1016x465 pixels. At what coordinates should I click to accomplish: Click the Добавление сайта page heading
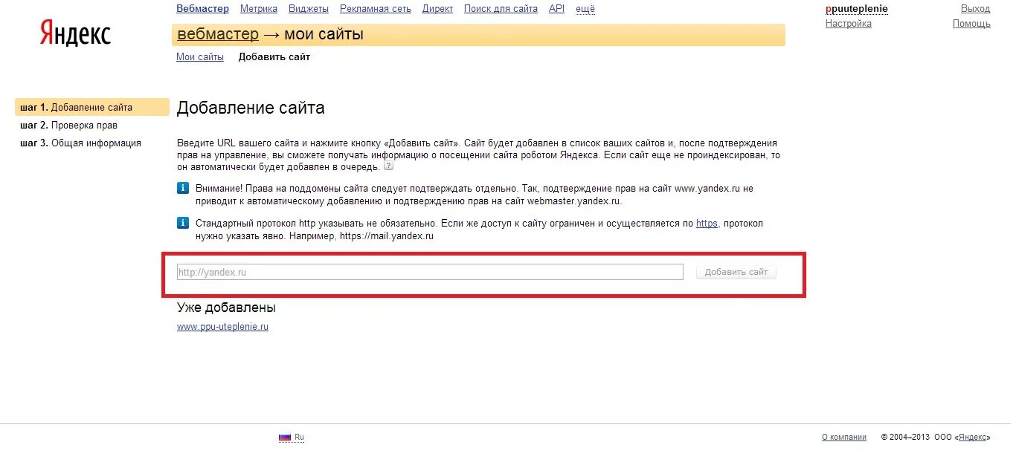[251, 108]
